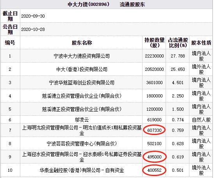Select shareholder 慈溪德立投资管理合伙企业(有限合伙)
Screen dimensions: 214x178
pyautogui.click(x=82, y=96)
